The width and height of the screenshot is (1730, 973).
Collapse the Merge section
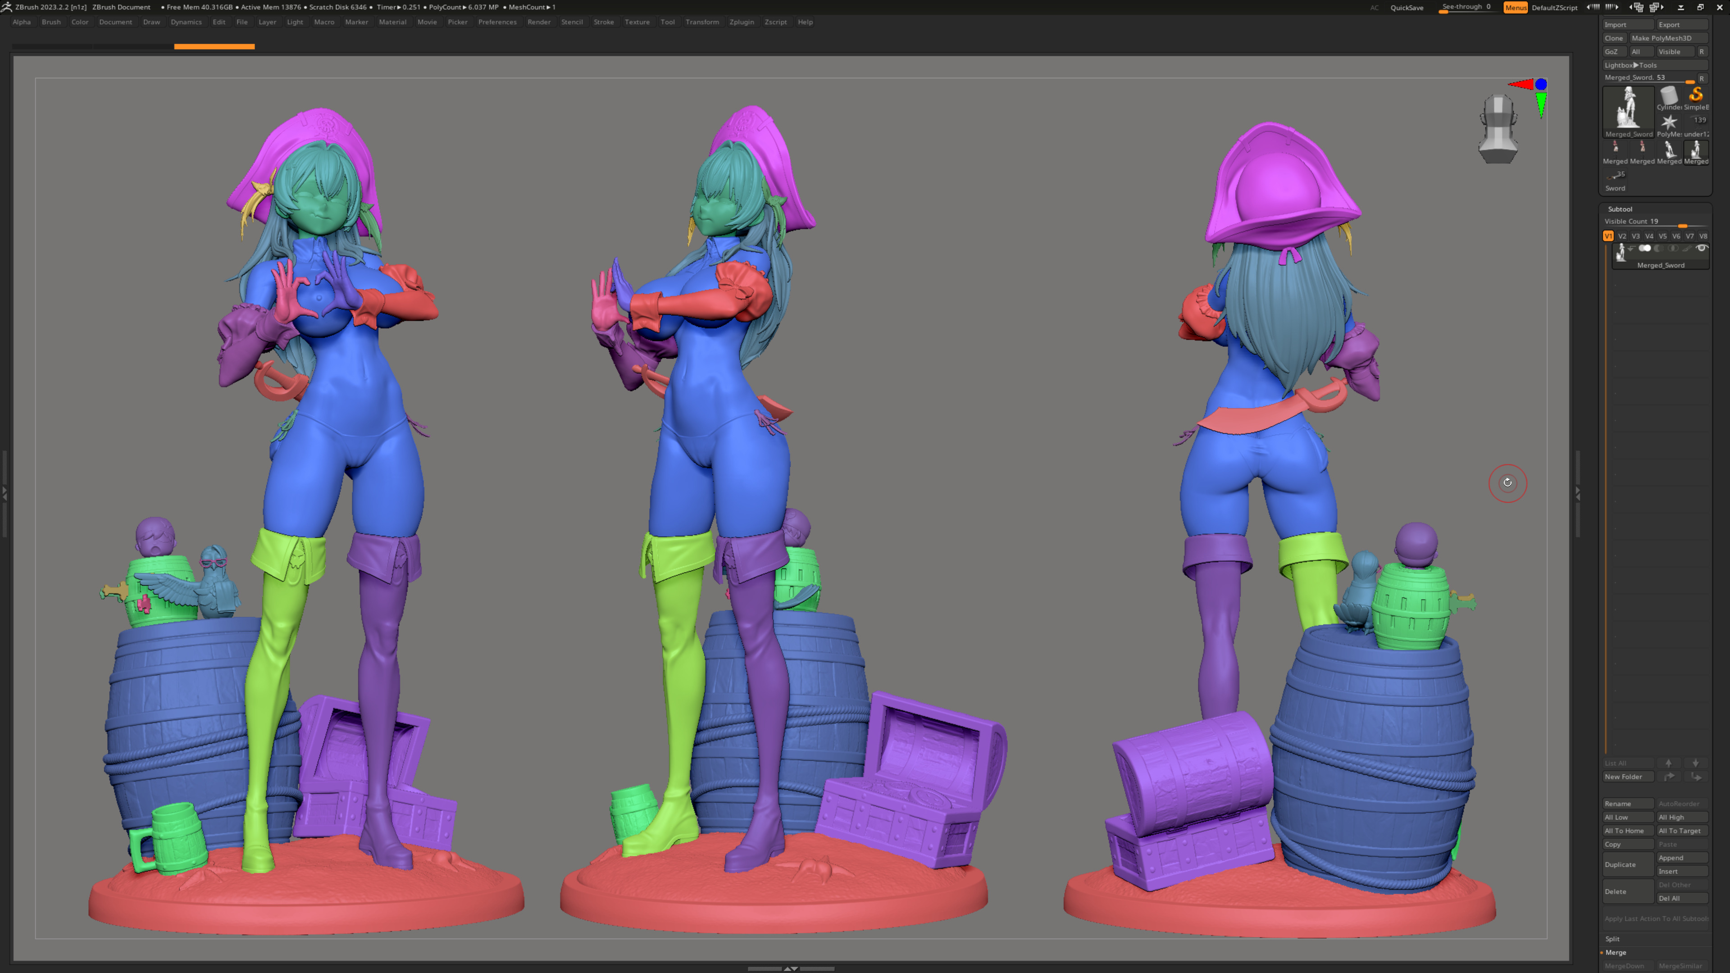coord(1616,952)
